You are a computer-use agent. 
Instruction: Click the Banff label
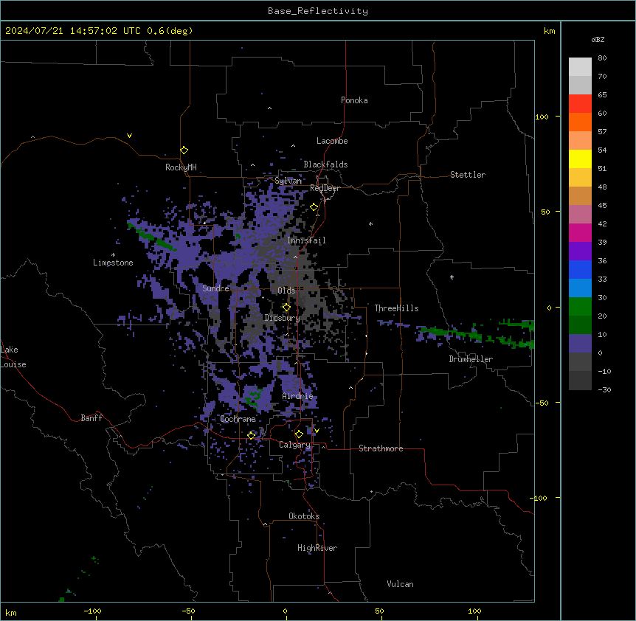point(91,418)
